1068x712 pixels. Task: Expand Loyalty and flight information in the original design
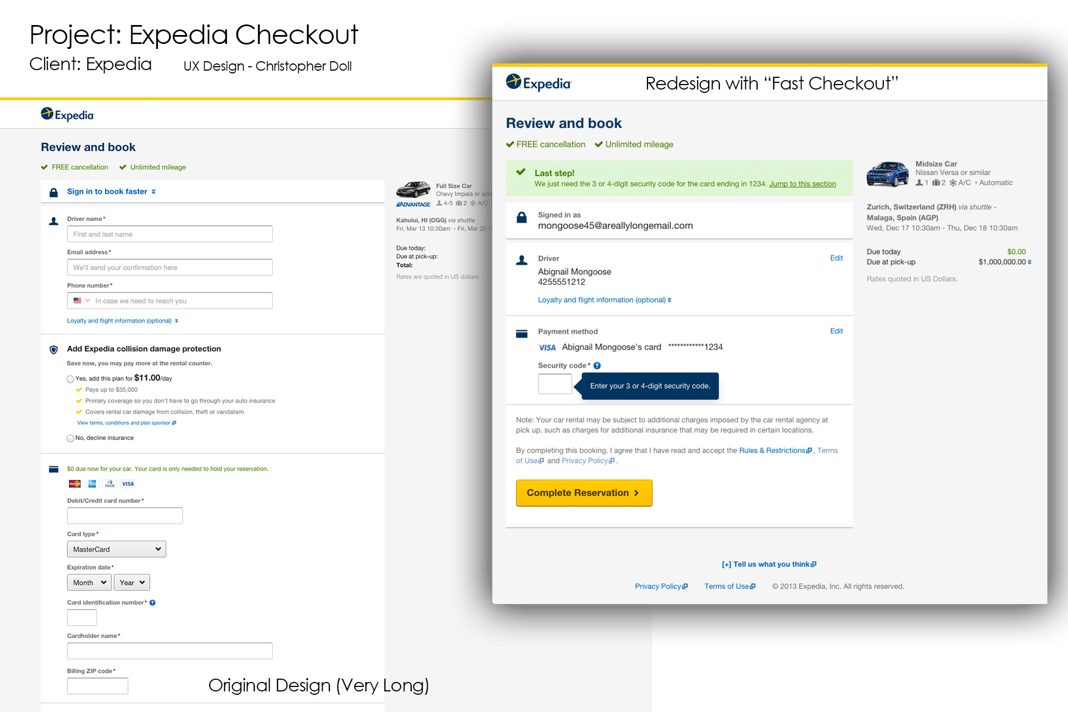122,321
